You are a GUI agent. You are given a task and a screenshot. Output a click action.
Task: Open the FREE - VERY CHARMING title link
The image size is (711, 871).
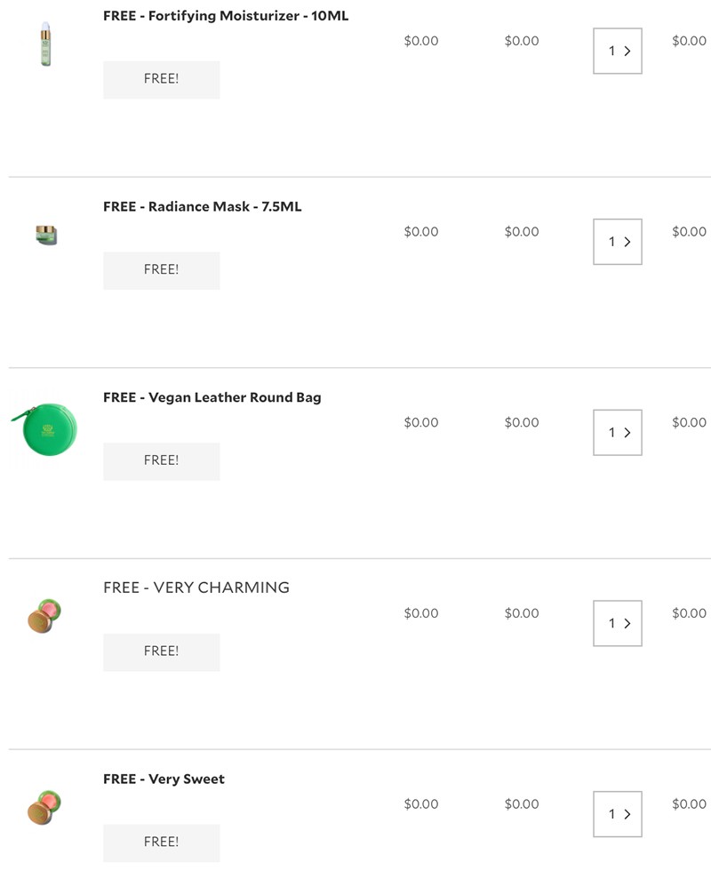coord(196,587)
